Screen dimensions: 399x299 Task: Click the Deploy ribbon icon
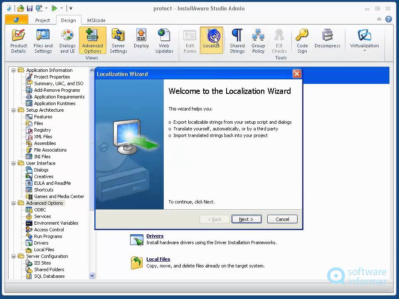coord(141,38)
